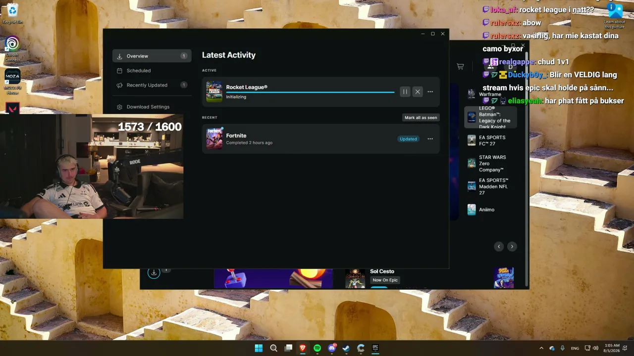The image size is (634, 356).
Task: Click the Now On Epic tag
Action: coord(385,280)
